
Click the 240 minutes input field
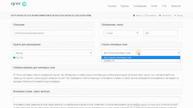pos(160,33)
